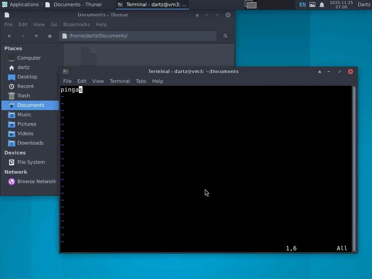Open Downloads folder in sidebar

[30, 143]
